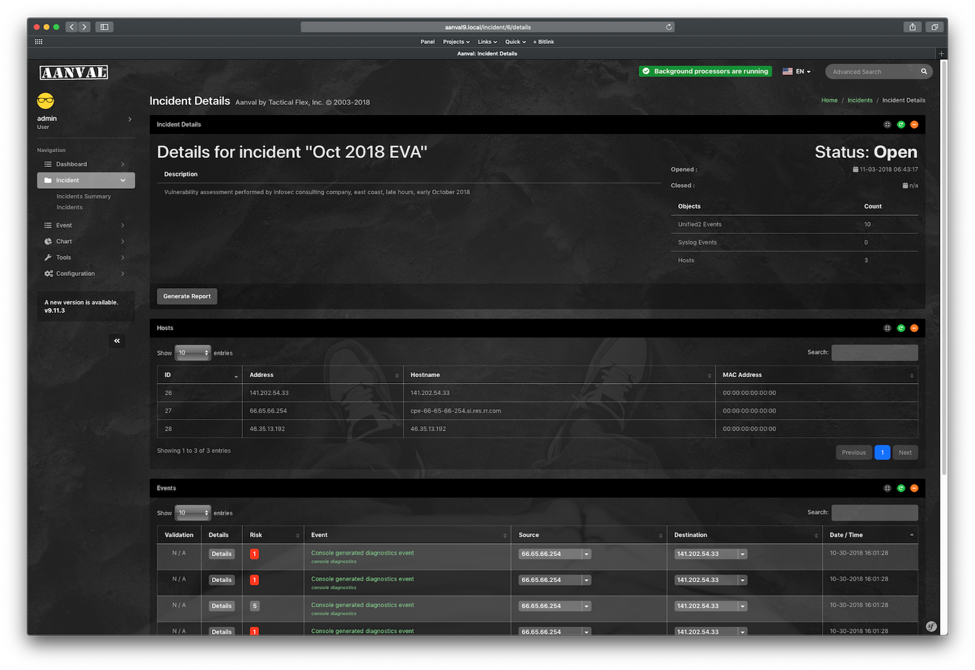Click browser forward arrow
975x670 pixels.
[x=85, y=27]
